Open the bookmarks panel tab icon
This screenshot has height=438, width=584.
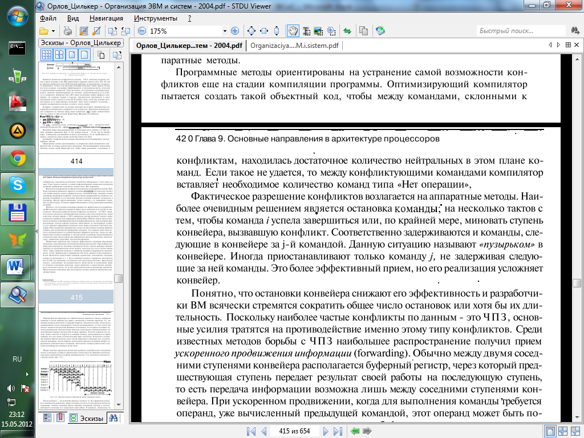tap(60, 418)
